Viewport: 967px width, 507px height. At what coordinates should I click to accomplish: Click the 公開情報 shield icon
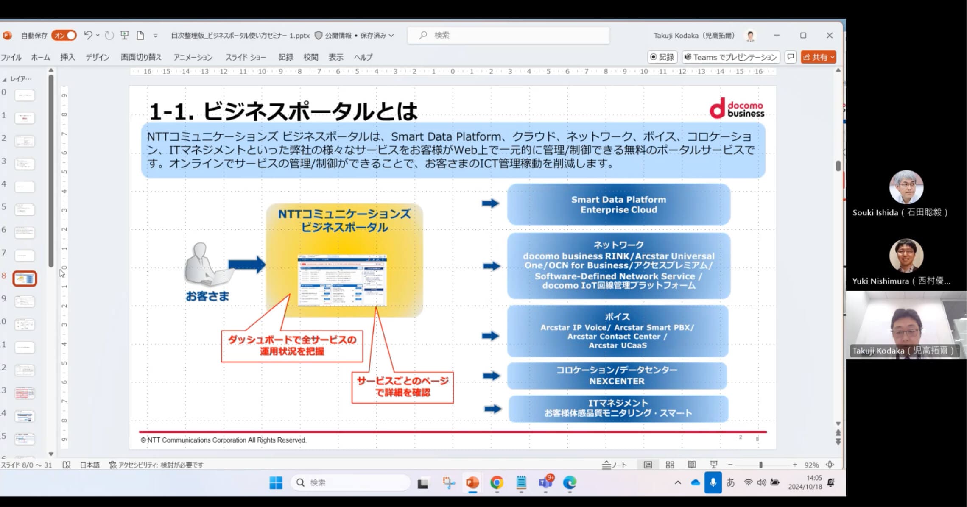[x=319, y=36]
